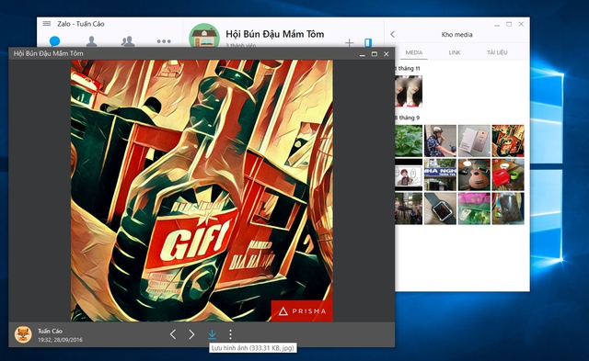Viewport: 589px width, 361px height.
Task: Minimize the image viewer window
Action: click(362, 54)
